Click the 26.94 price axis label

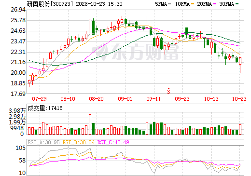[x=18, y=10]
